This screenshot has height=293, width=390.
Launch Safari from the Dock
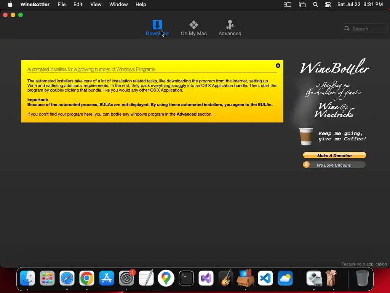coord(67,278)
